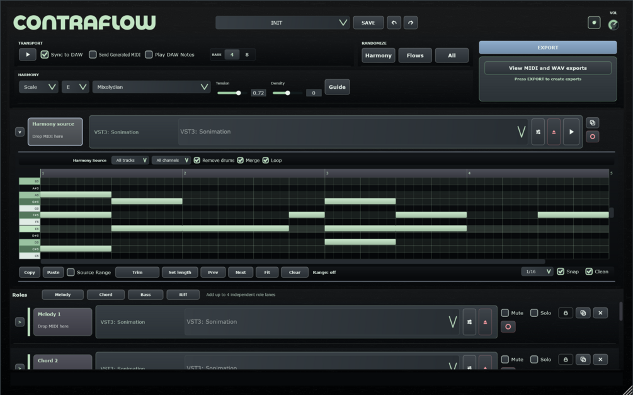Duplicate the Melody 1 lane

583,313
